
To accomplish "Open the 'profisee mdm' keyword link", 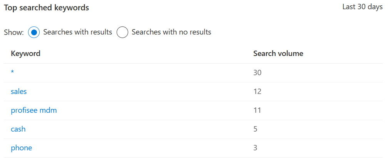I will click(34, 110).
